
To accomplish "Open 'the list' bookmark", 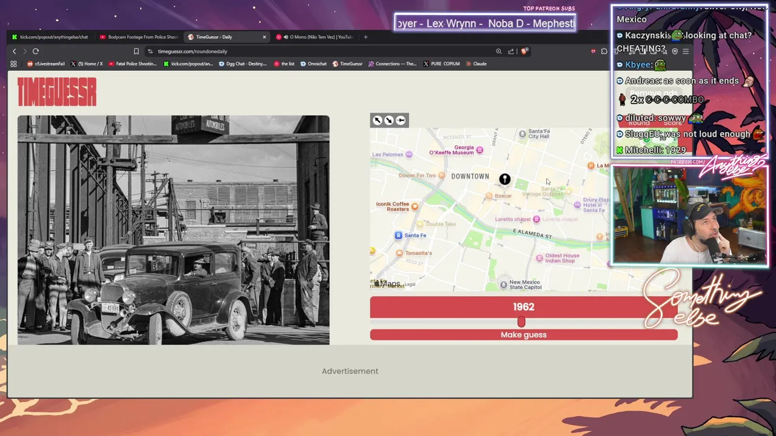I will [284, 64].
